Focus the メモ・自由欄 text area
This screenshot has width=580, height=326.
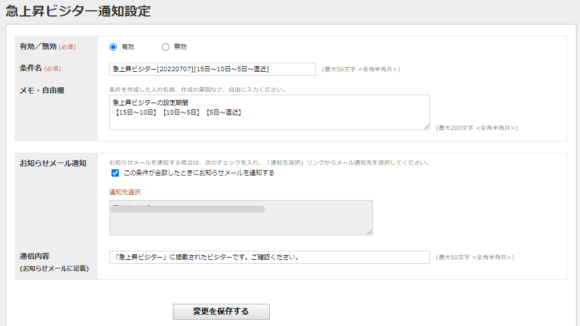tap(269, 112)
